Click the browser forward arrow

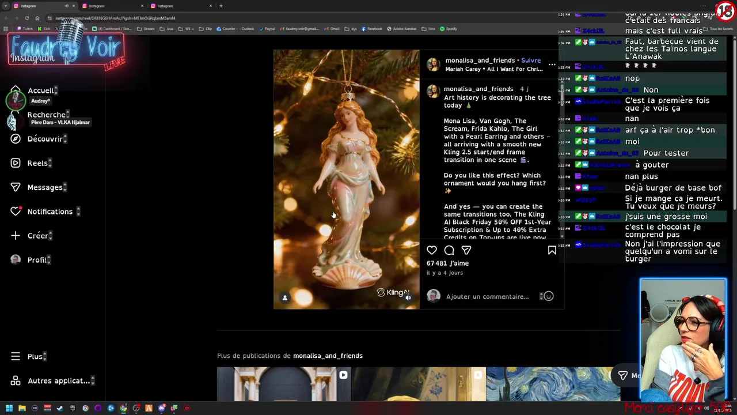[x=17, y=18]
